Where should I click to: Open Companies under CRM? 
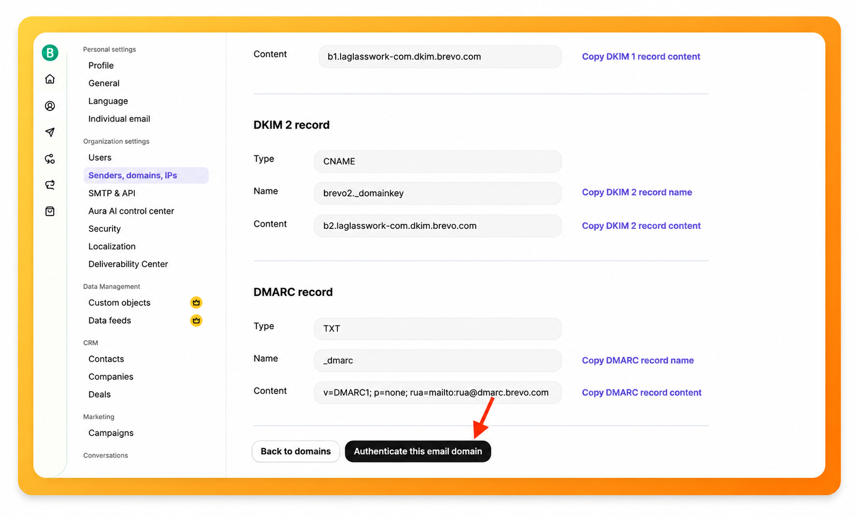tap(111, 377)
